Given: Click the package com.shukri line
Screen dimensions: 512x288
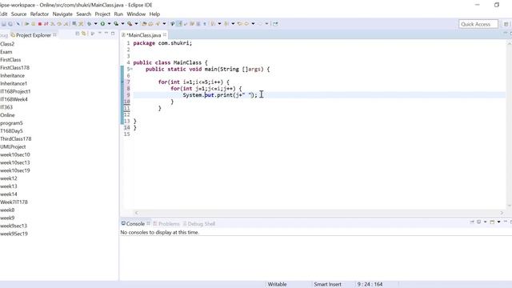Looking at the screenshot, I should [x=162, y=43].
